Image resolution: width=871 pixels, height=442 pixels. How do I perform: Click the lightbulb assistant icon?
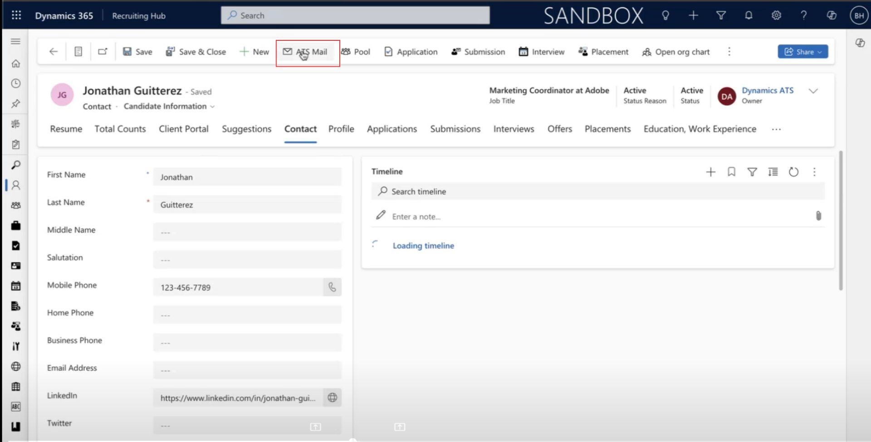(665, 15)
